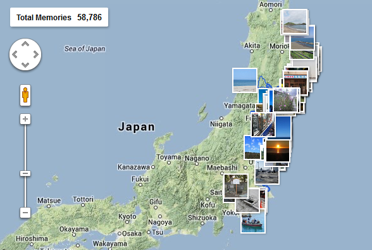Click the zoom slider handle

(x=25, y=173)
